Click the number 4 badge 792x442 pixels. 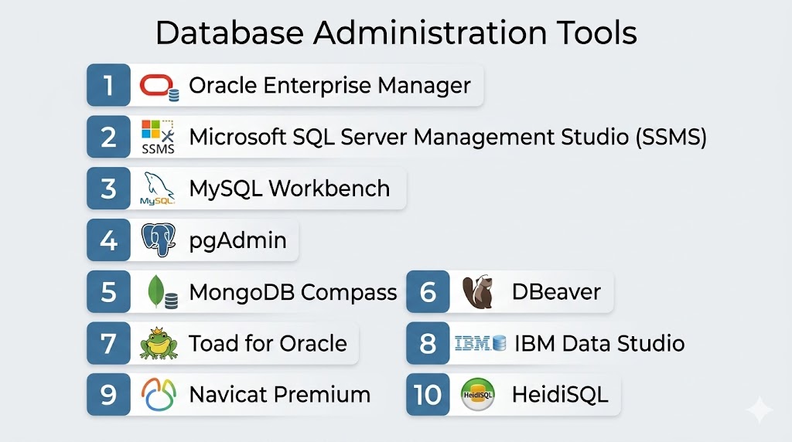(x=108, y=240)
